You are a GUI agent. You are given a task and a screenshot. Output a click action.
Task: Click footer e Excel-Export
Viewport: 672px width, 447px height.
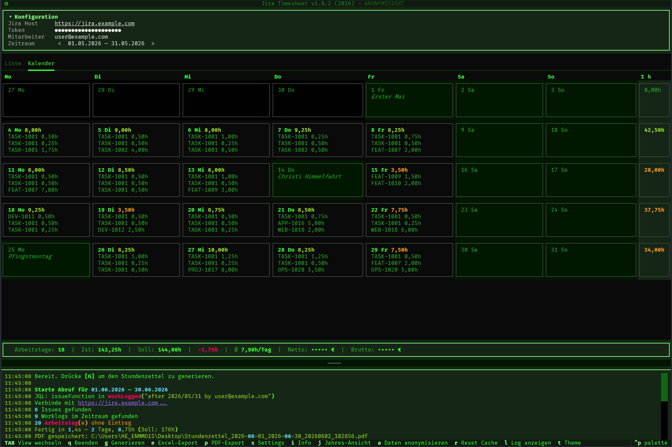click(x=175, y=443)
